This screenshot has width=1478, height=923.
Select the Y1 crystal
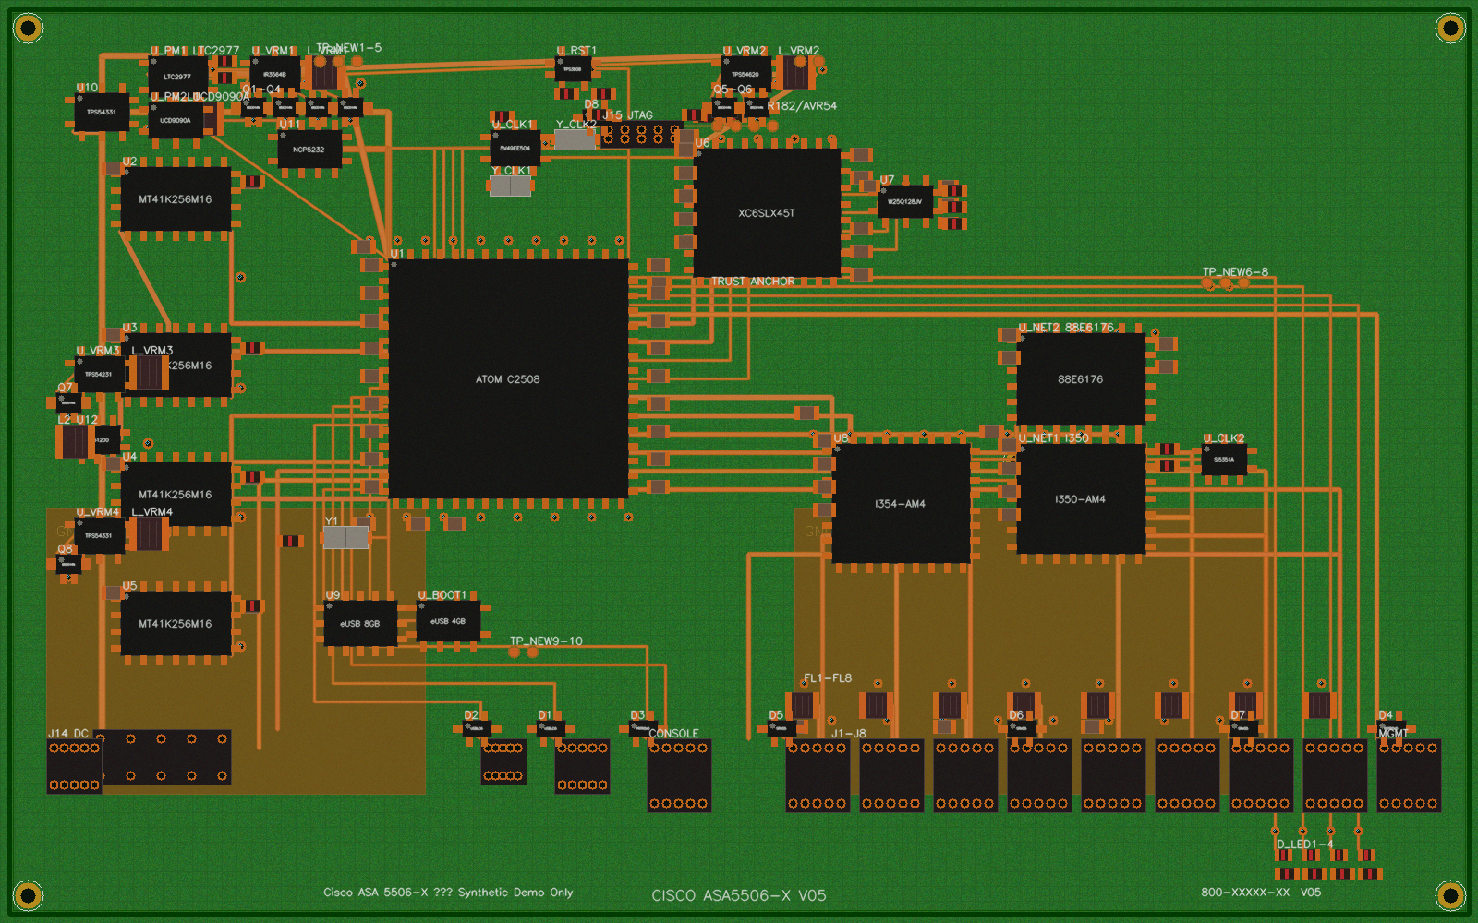(x=346, y=537)
